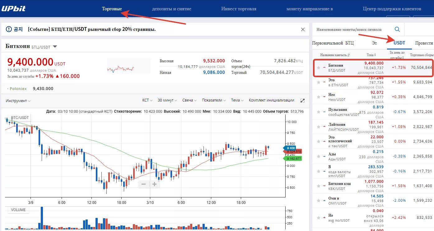Screen dimensions: 434x231
Task: Switch to the БТЦ market tab
Action: pos(349,43)
